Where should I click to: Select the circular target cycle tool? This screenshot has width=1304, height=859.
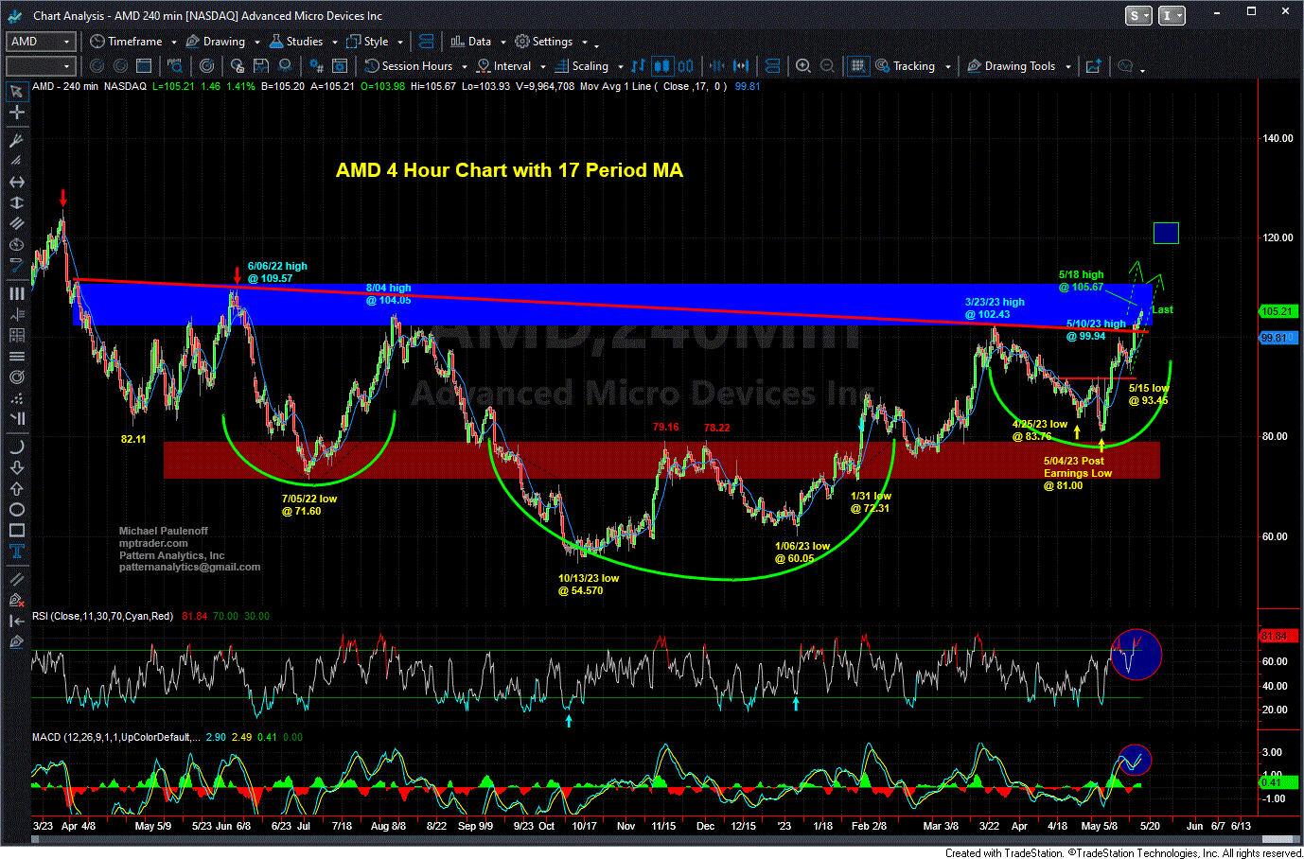point(16,377)
